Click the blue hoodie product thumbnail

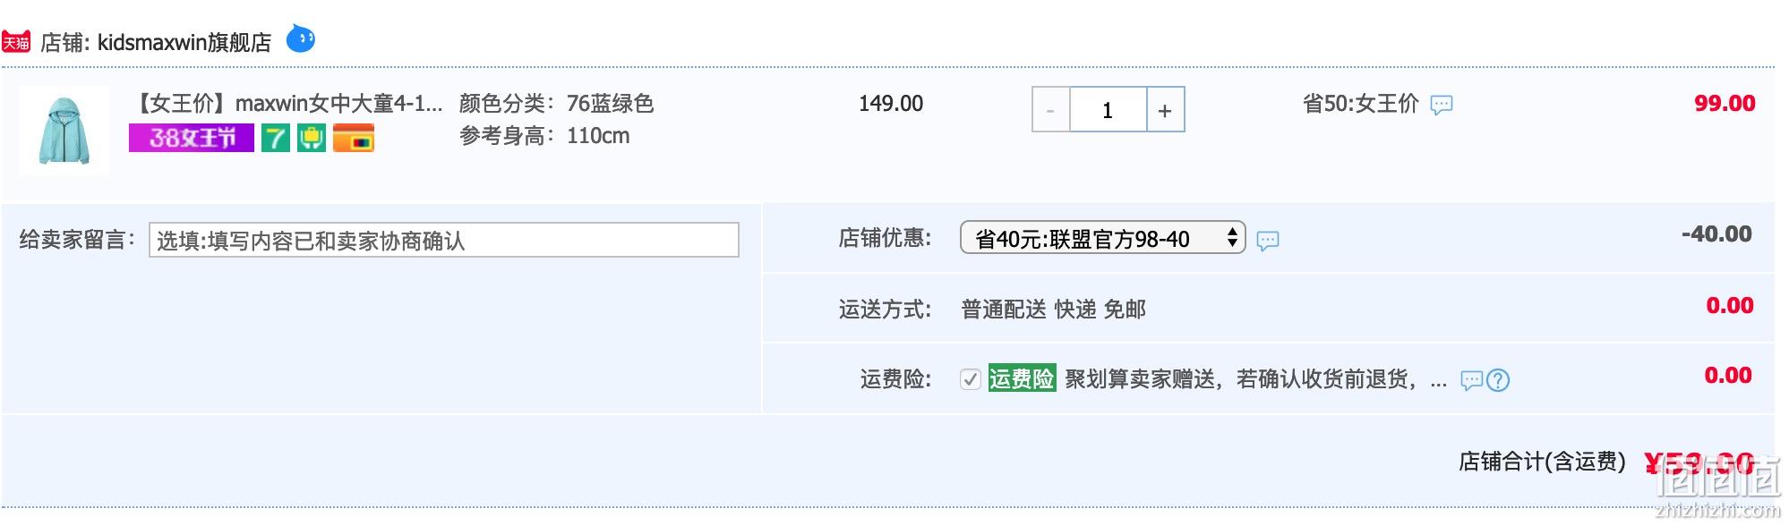point(64,131)
